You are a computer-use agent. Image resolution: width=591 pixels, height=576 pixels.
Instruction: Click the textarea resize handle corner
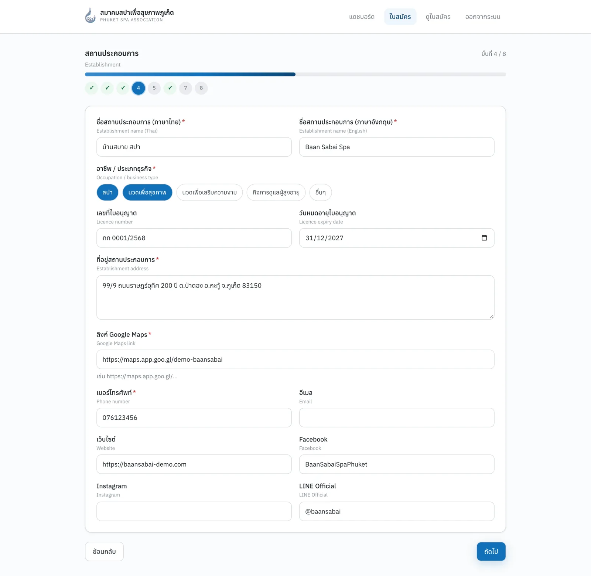click(491, 316)
